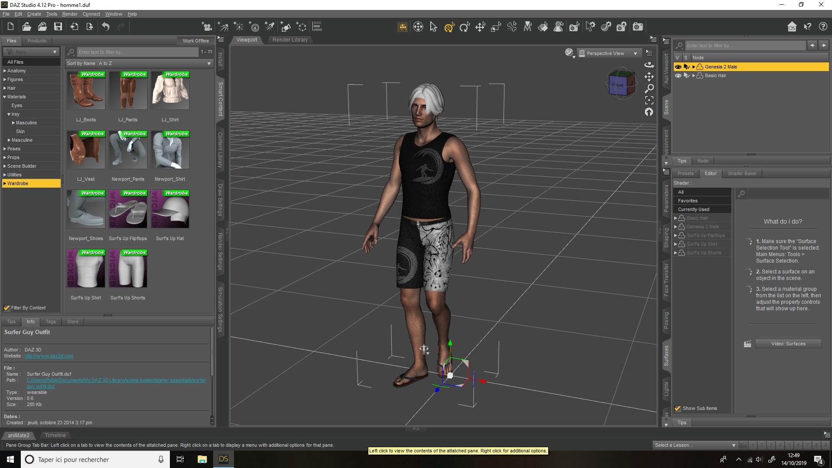Select the ActivePose bone tool
832x468 pixels.
point(512,27)
